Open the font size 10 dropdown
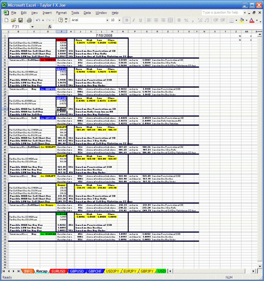The width and height of the screenshot is (264, 281). coord(119,20)
